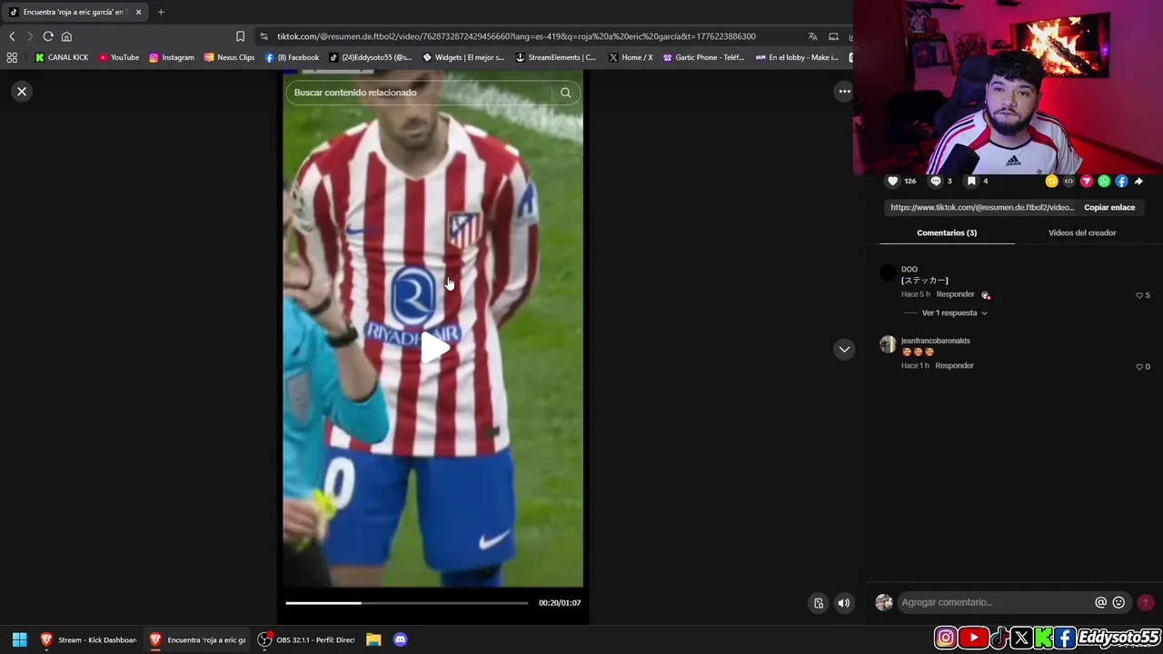
Task: Share video to WhatsApp
Action: (1104, 181)
